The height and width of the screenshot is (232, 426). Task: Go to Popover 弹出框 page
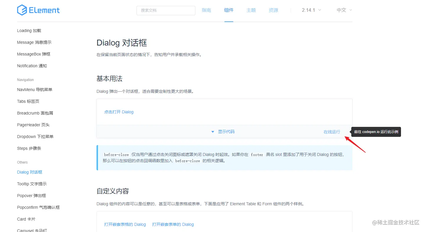pyautogui.click(x=31, y=196)
